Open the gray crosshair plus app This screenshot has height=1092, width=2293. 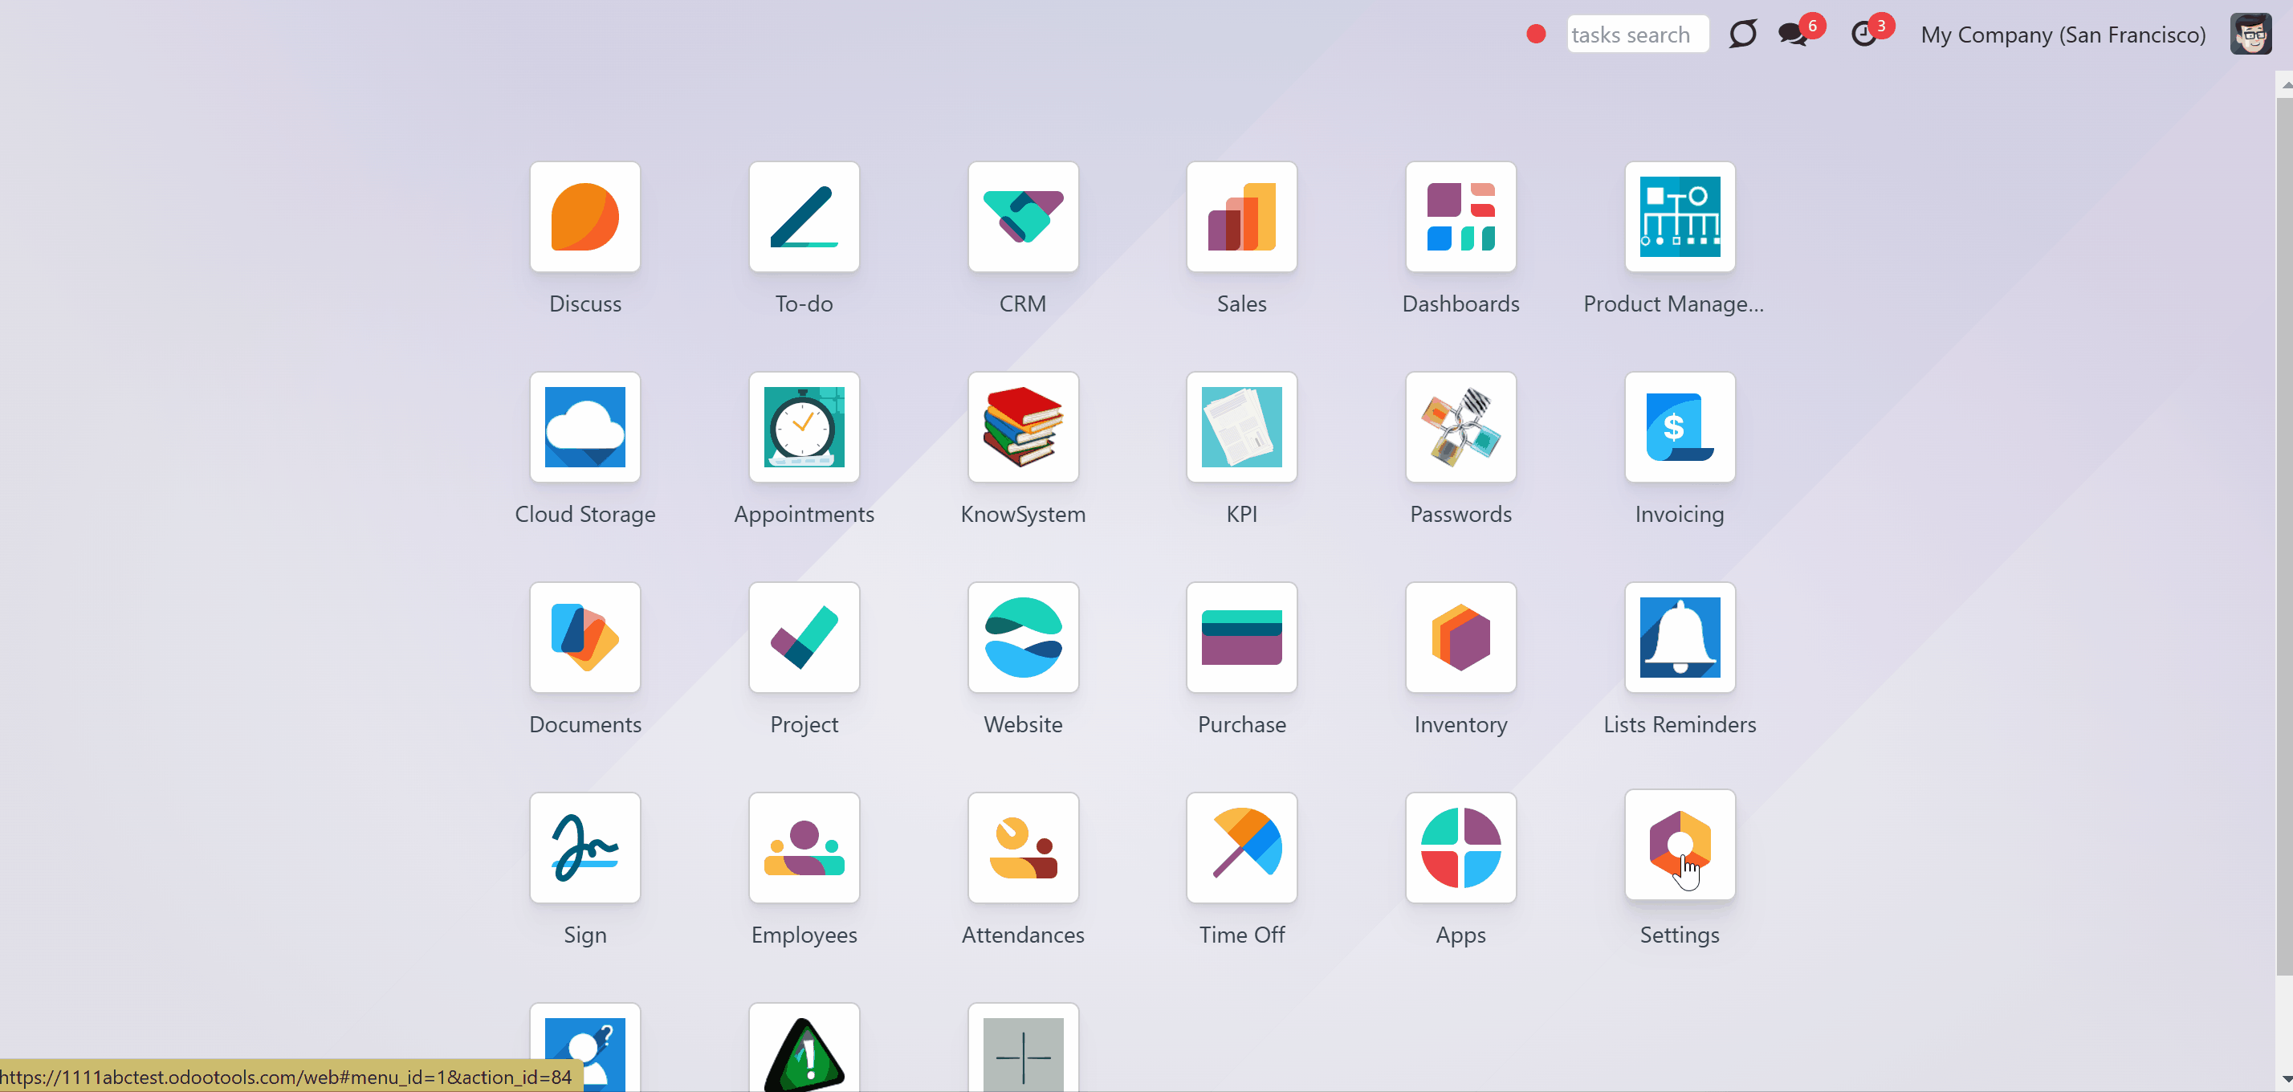1023,1048
